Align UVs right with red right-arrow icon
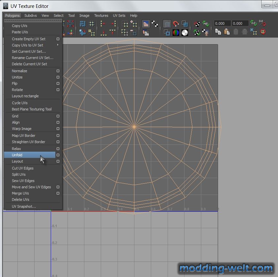278x277 pixels. coord(113,24)
